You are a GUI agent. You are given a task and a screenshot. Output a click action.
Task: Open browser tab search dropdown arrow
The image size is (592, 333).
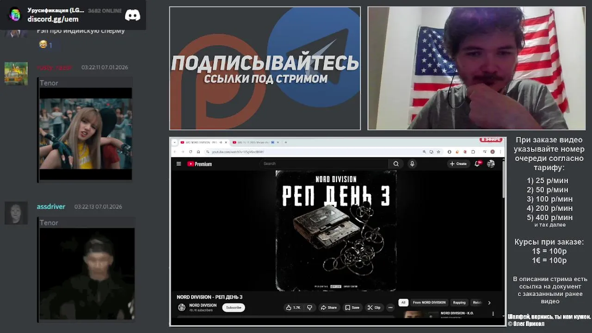pyautogui.click(x=175, y=142)
